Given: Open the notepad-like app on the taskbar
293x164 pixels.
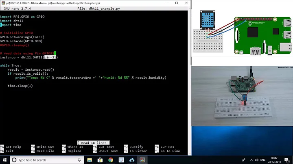Looking at the screenshot, I should coord(121,160).
